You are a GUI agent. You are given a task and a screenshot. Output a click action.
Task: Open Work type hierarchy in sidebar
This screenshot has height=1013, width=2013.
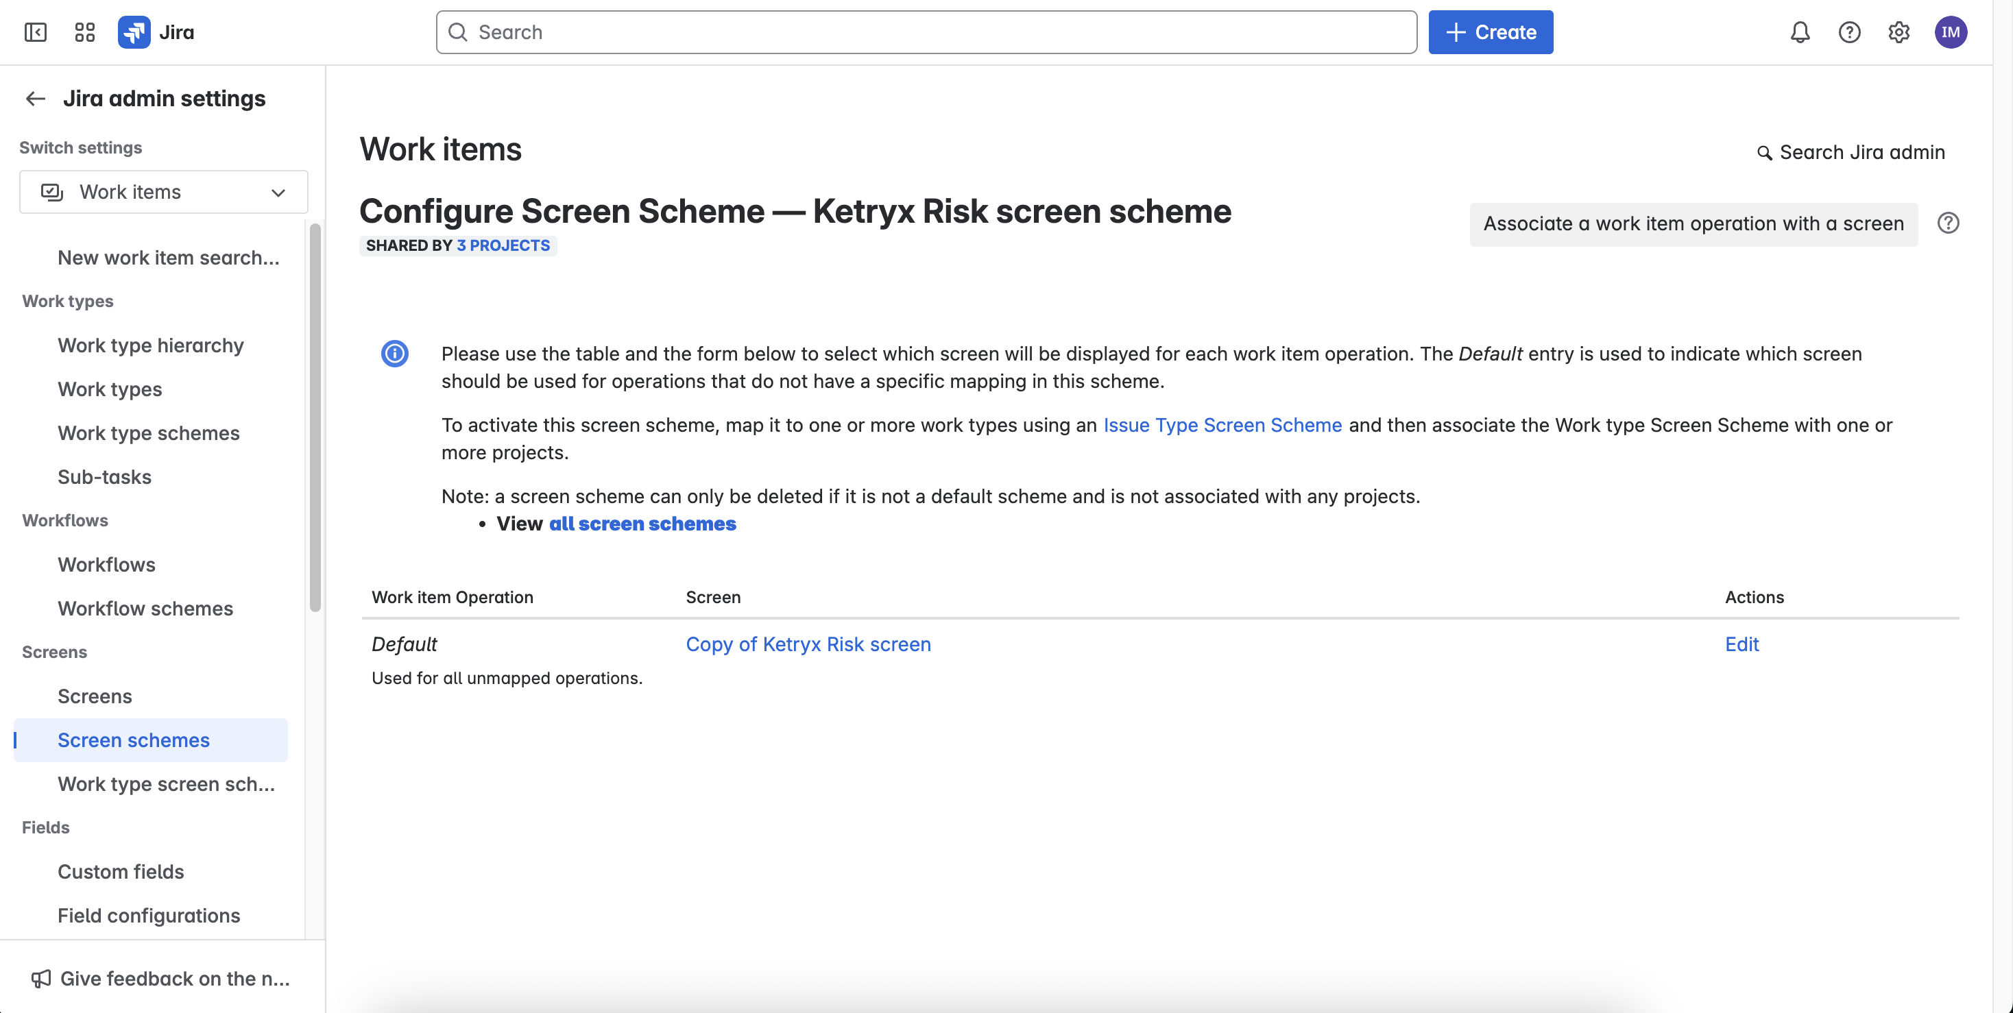point(151,345)
